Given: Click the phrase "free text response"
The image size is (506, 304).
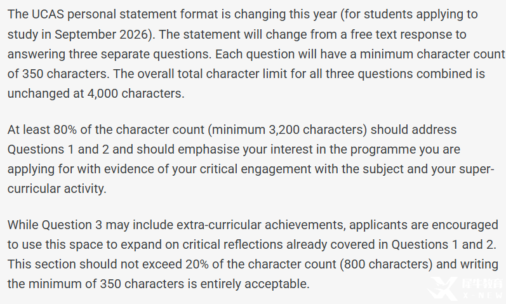Looking at the screenshot, I should [x=401, y=34].
